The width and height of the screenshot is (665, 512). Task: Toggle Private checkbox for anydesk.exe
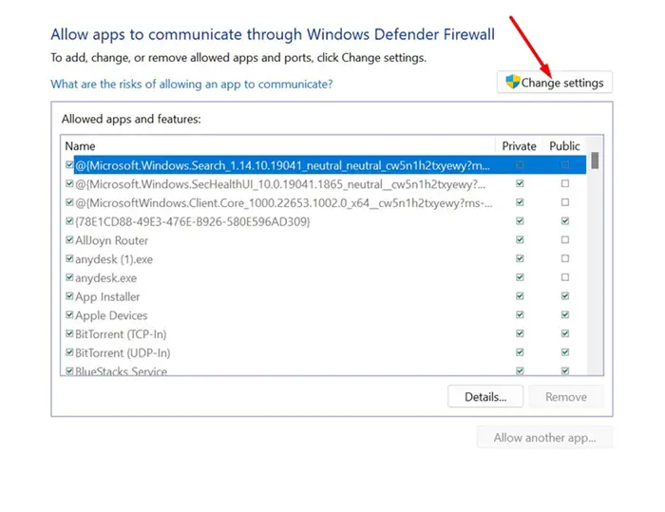[519, 278]
